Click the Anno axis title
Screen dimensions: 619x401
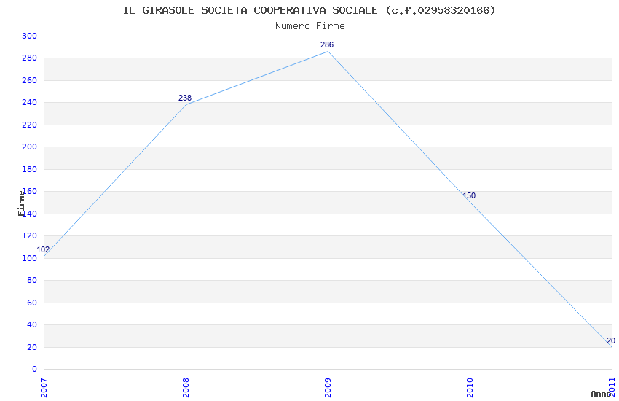point(601,394)
